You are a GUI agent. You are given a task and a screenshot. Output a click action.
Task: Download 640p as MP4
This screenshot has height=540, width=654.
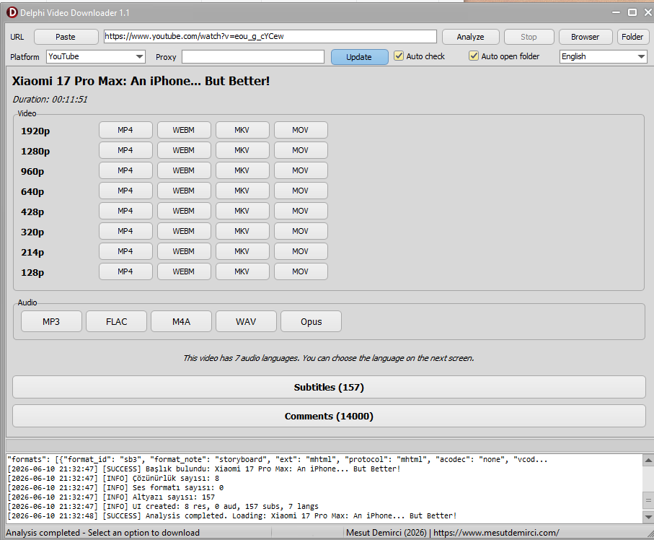click(125, 191)
